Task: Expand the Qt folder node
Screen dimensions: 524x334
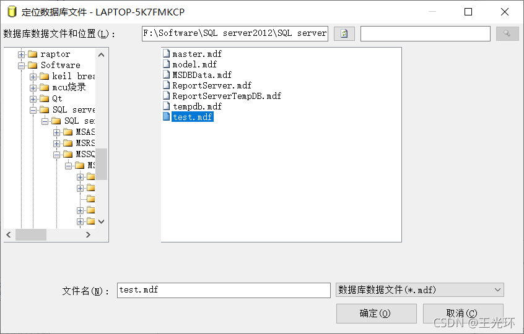Action: (x=33, y=99)
